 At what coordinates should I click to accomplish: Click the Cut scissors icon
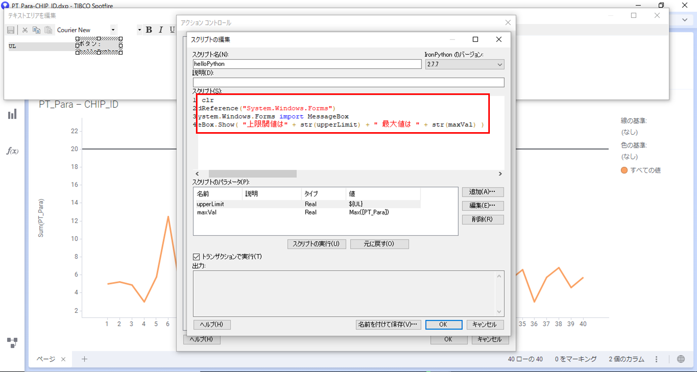(x=24, y=30)
